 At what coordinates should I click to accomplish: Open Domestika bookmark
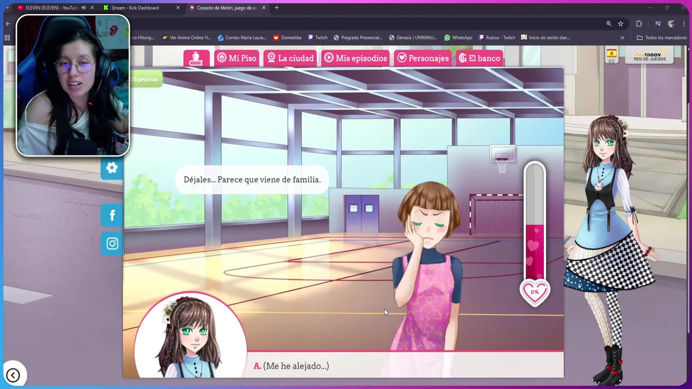click(x=287, y=37)
